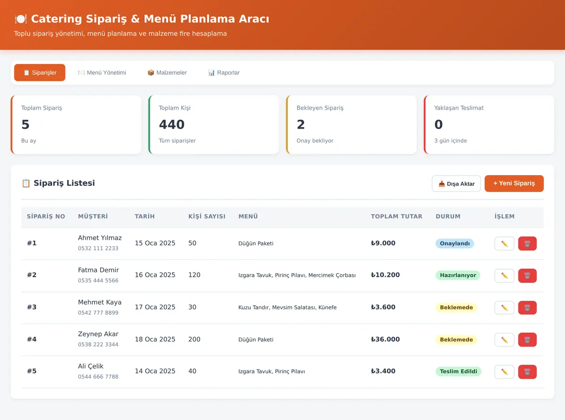Delete order #3 for Mehmet Kaya
Viewport: 565px width, 420px height.
[x=527, y=307]
